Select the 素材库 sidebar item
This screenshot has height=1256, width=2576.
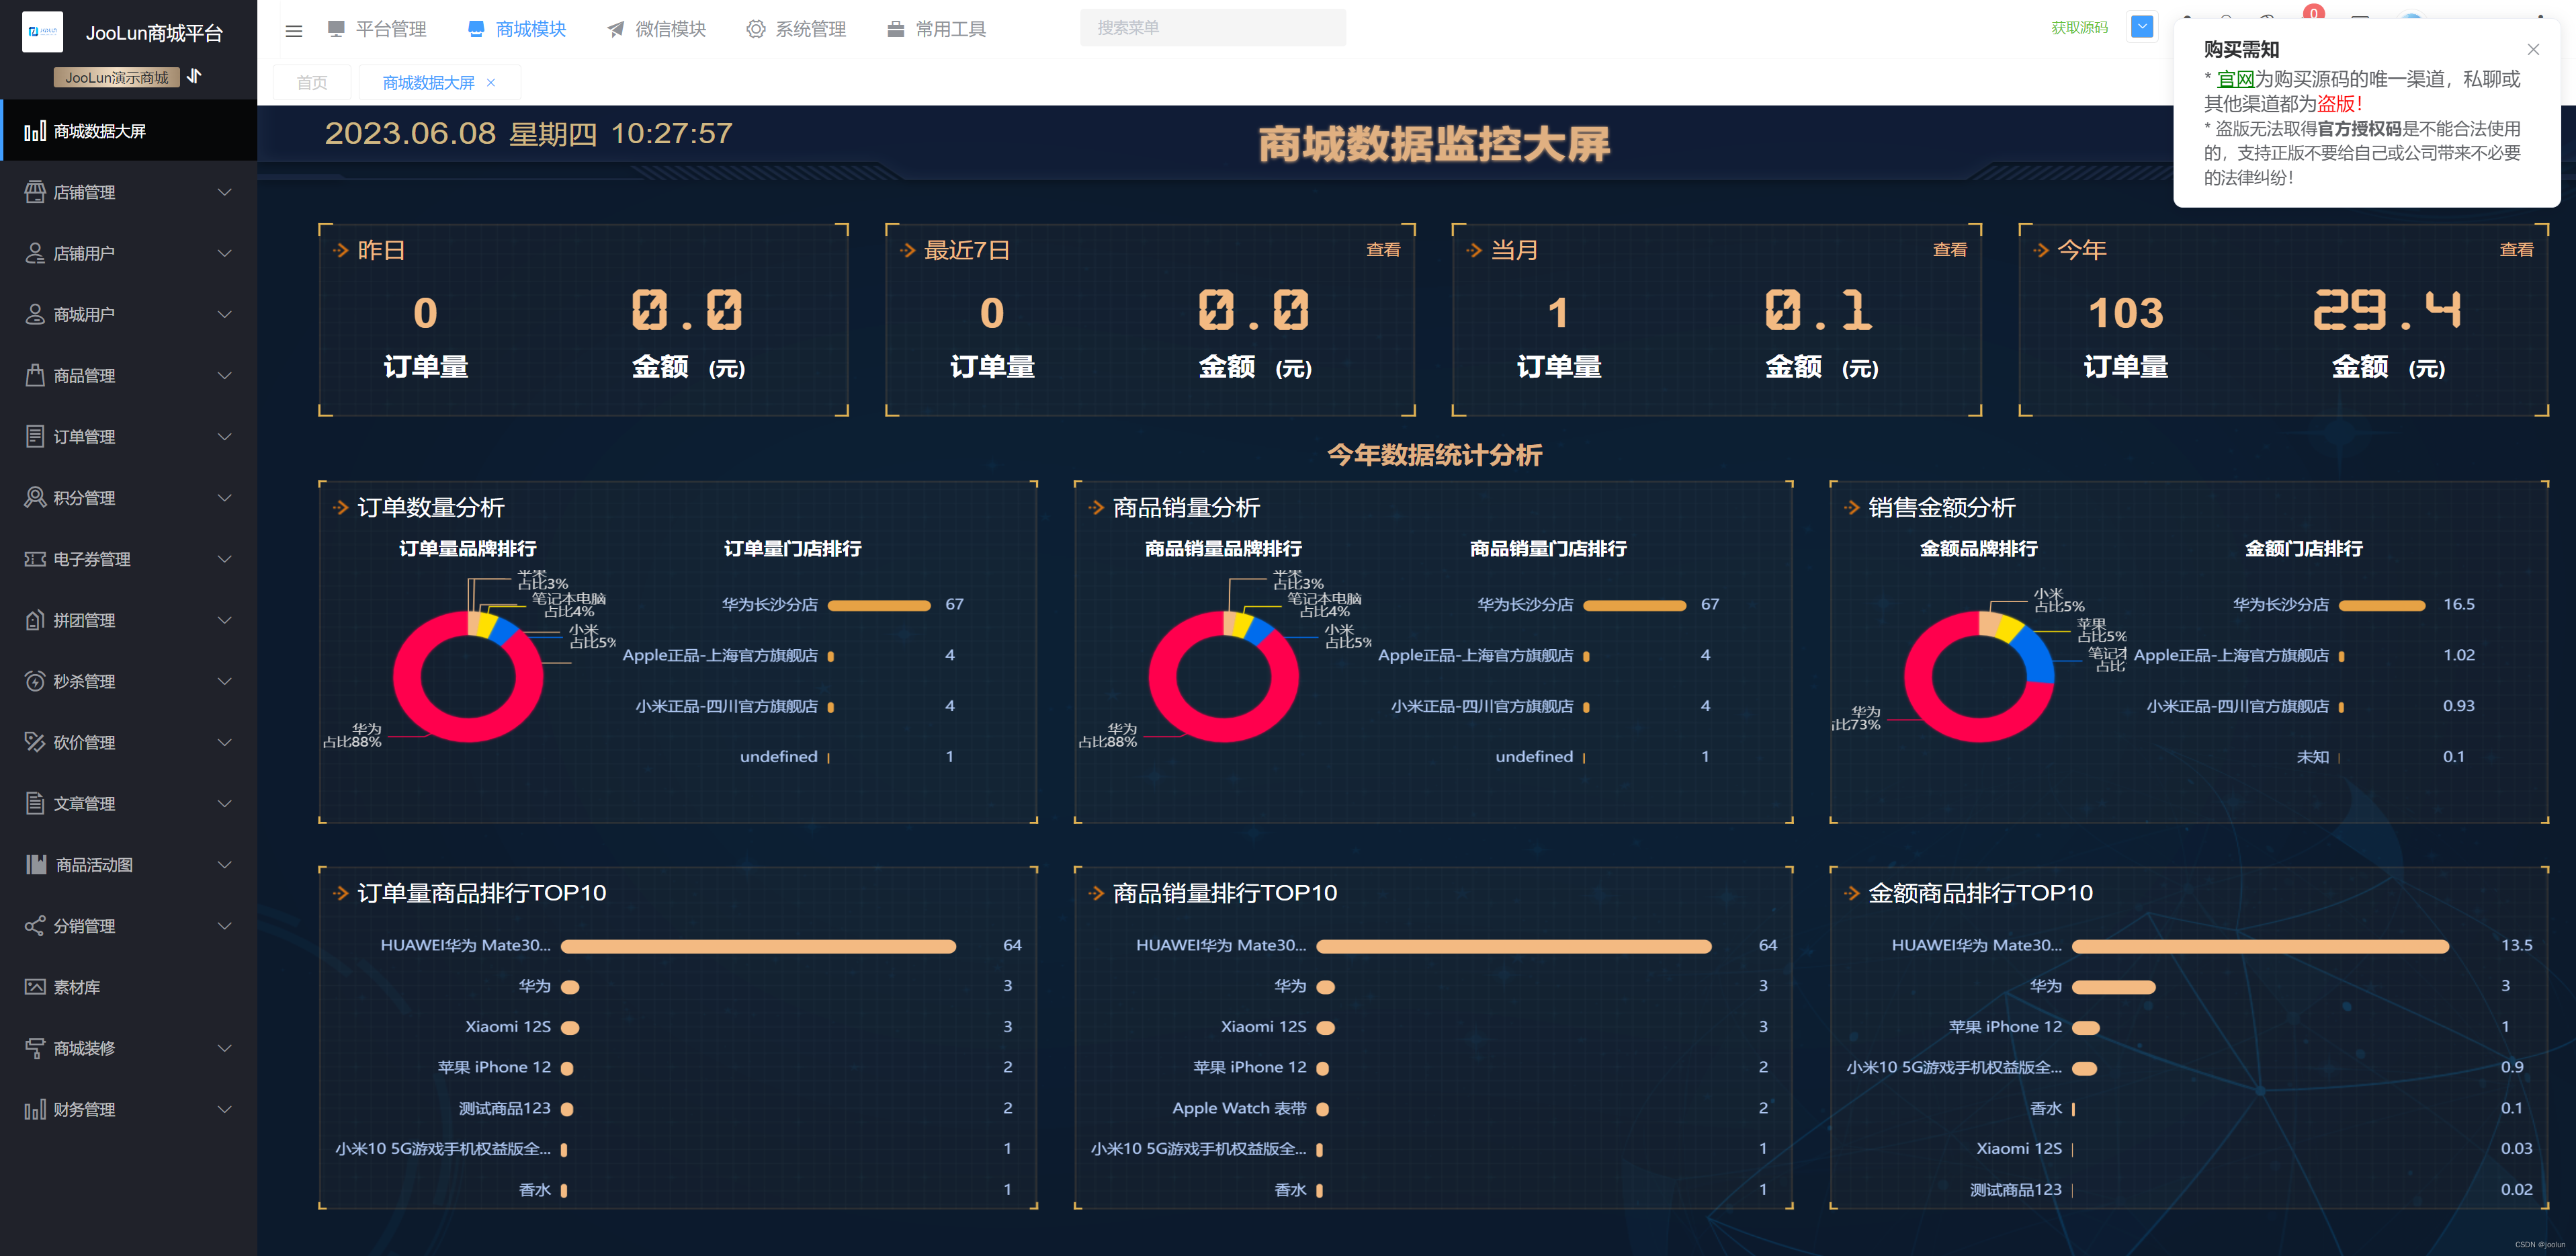(x=128, y=987)
